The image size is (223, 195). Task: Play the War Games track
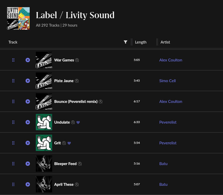28,60
